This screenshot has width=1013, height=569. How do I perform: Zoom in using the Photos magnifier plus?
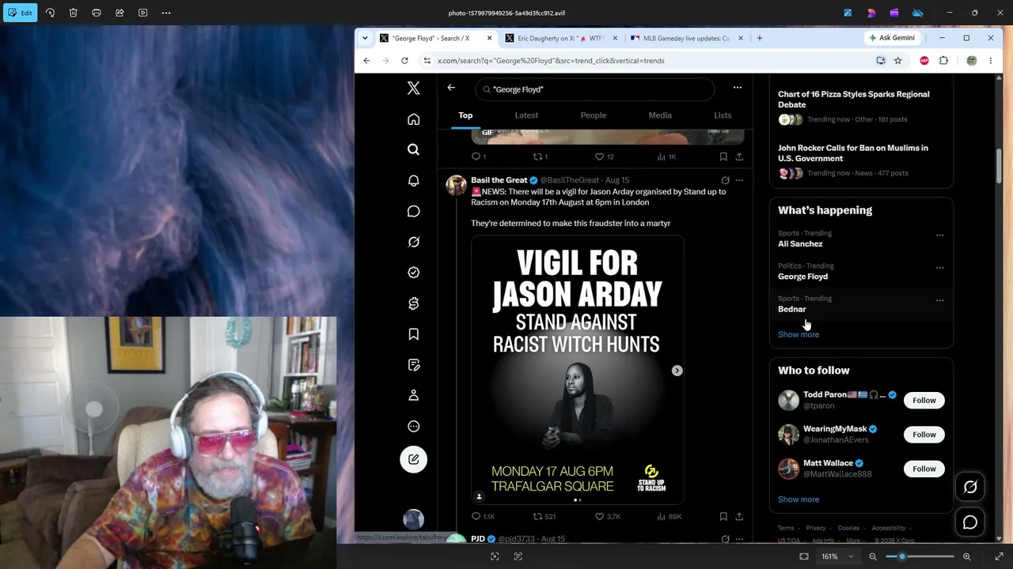point(966,556)
